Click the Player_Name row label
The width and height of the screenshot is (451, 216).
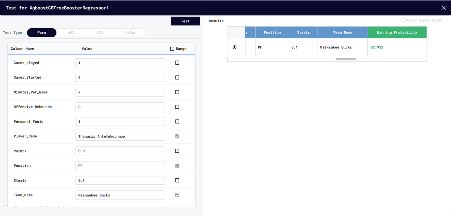pyautogui.click(x=25, y=136)
